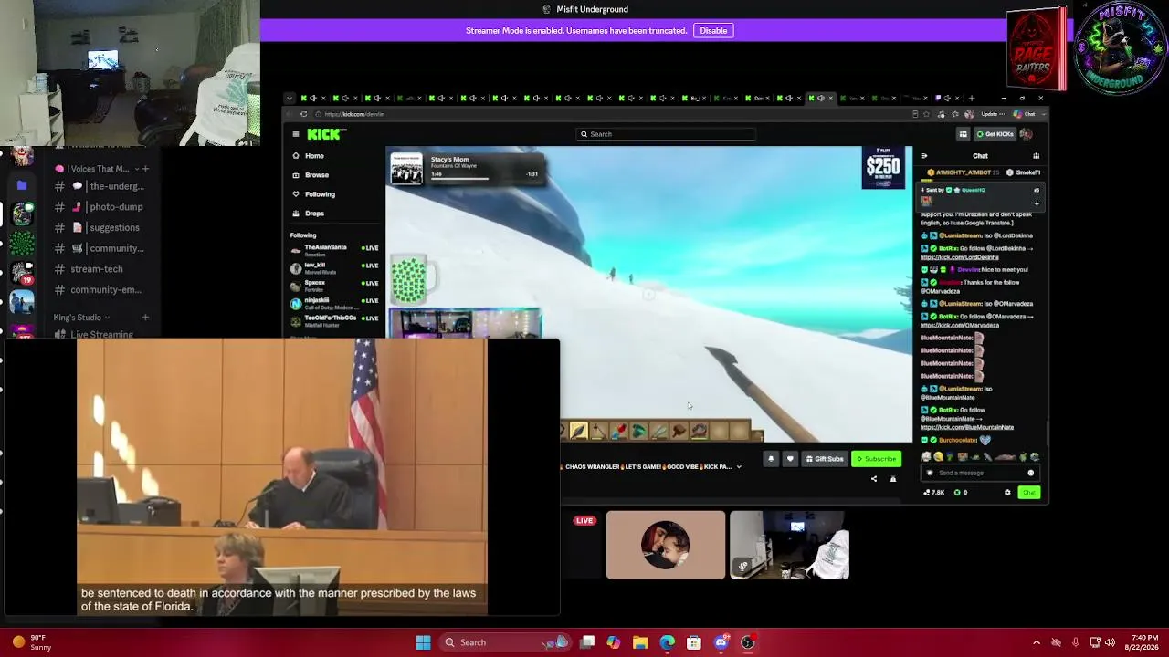1169x657 pixels.
Task: Click the Gift Subs button
Action: pos(825,459)
